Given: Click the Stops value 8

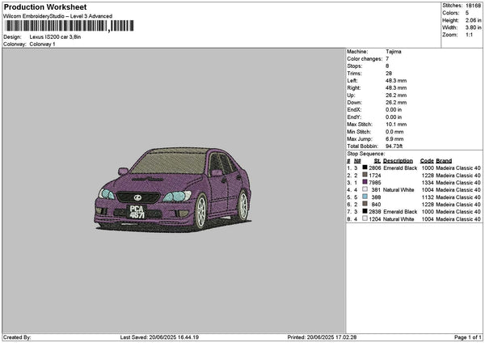Looking at the screenshot, I should pos(387,66).
